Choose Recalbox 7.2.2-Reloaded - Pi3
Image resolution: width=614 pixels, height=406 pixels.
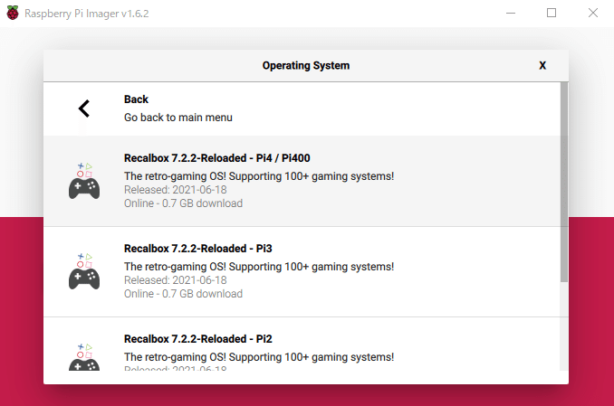tap(302, 272)
